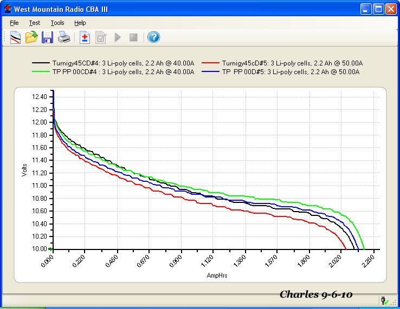Open a saved test file via folder icon
This screenshot has height=309, width=400.
pyautogui.click(x=31, y=37)
